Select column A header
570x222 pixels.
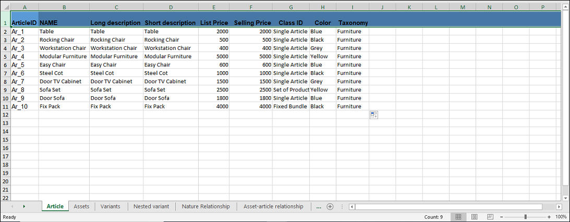point(25,7)
